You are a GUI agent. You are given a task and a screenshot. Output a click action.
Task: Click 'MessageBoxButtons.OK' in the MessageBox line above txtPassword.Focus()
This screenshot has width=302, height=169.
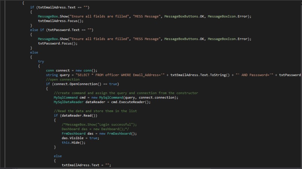(184, 39)
